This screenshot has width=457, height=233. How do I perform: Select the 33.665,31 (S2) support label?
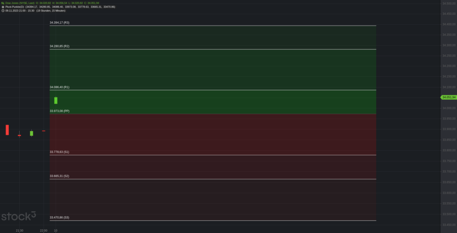coord(59,176)
